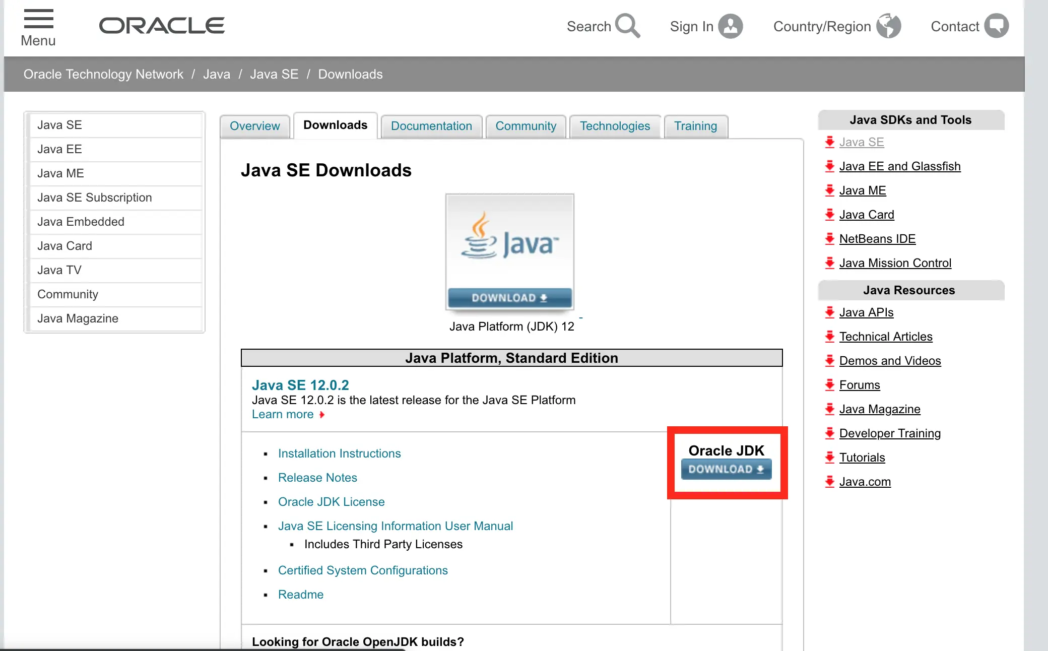This screenshot has height=651, width=1048.
Task: Open the Overview tab
Action: point(254,126)
